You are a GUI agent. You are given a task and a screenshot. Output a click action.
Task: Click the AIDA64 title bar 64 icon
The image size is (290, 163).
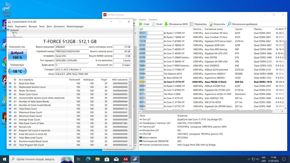(105, 15)
